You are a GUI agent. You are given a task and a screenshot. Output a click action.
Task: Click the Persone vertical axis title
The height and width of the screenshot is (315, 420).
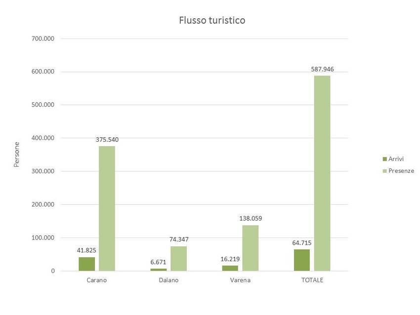[x=16, y=155]
